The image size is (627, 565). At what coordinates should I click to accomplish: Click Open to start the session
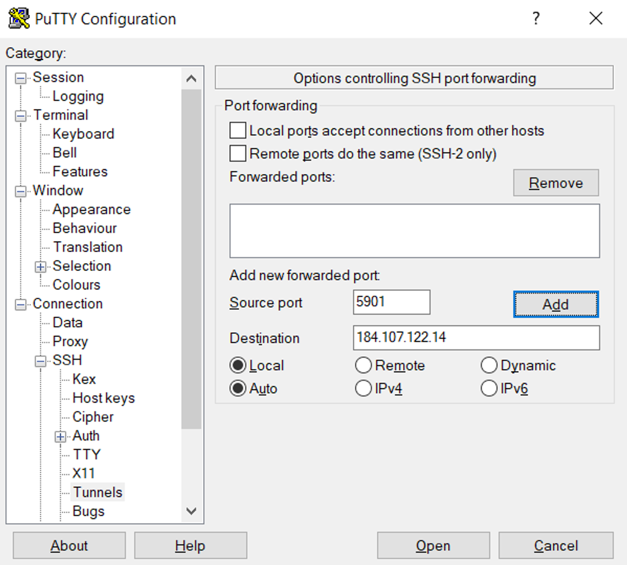click(x=433, y=546)
